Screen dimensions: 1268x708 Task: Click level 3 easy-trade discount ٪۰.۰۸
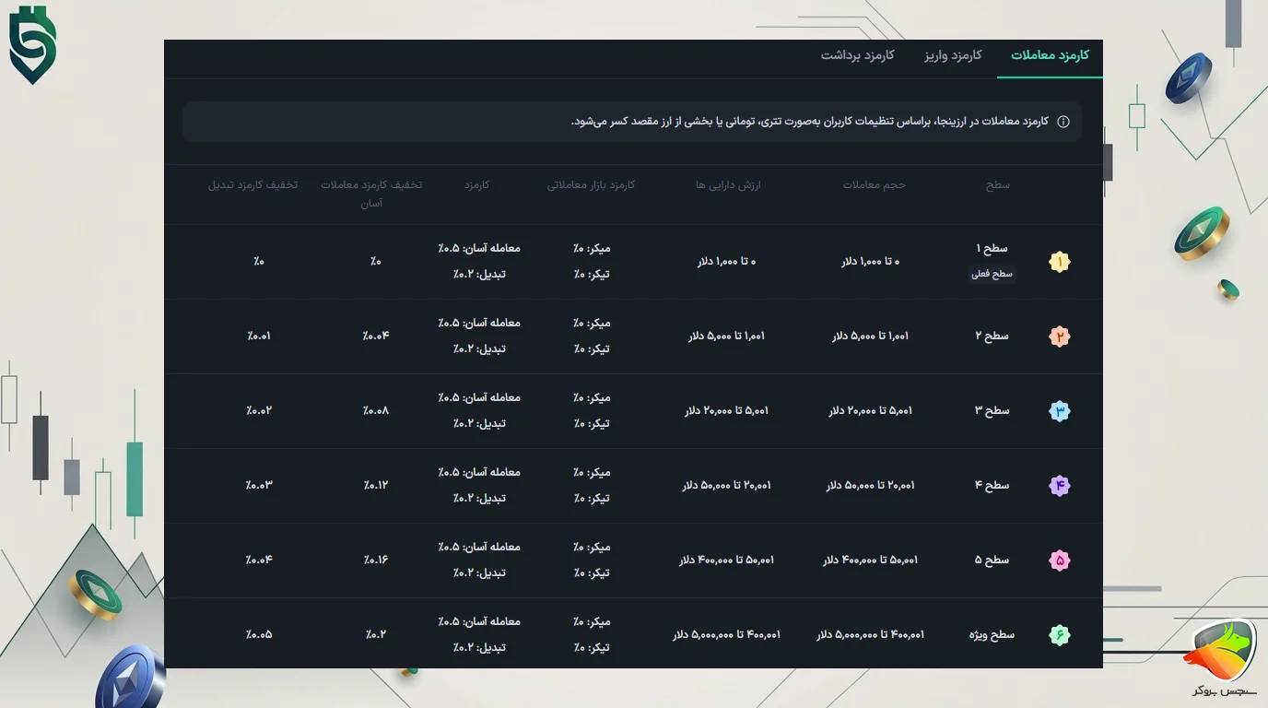click(x=376, y=411)
